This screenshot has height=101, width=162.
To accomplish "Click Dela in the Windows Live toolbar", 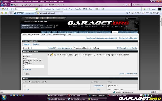I will (90, 9).
